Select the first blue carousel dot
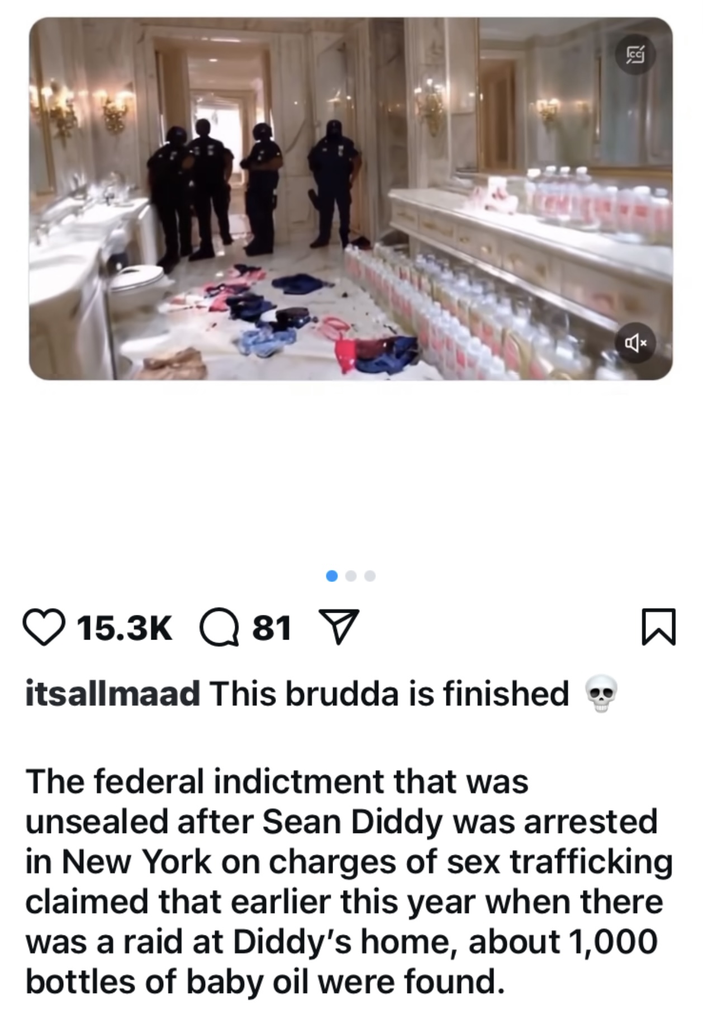The height and width of the screenshot is (1016, 703). pyautogui.click(x=332, y=576)
